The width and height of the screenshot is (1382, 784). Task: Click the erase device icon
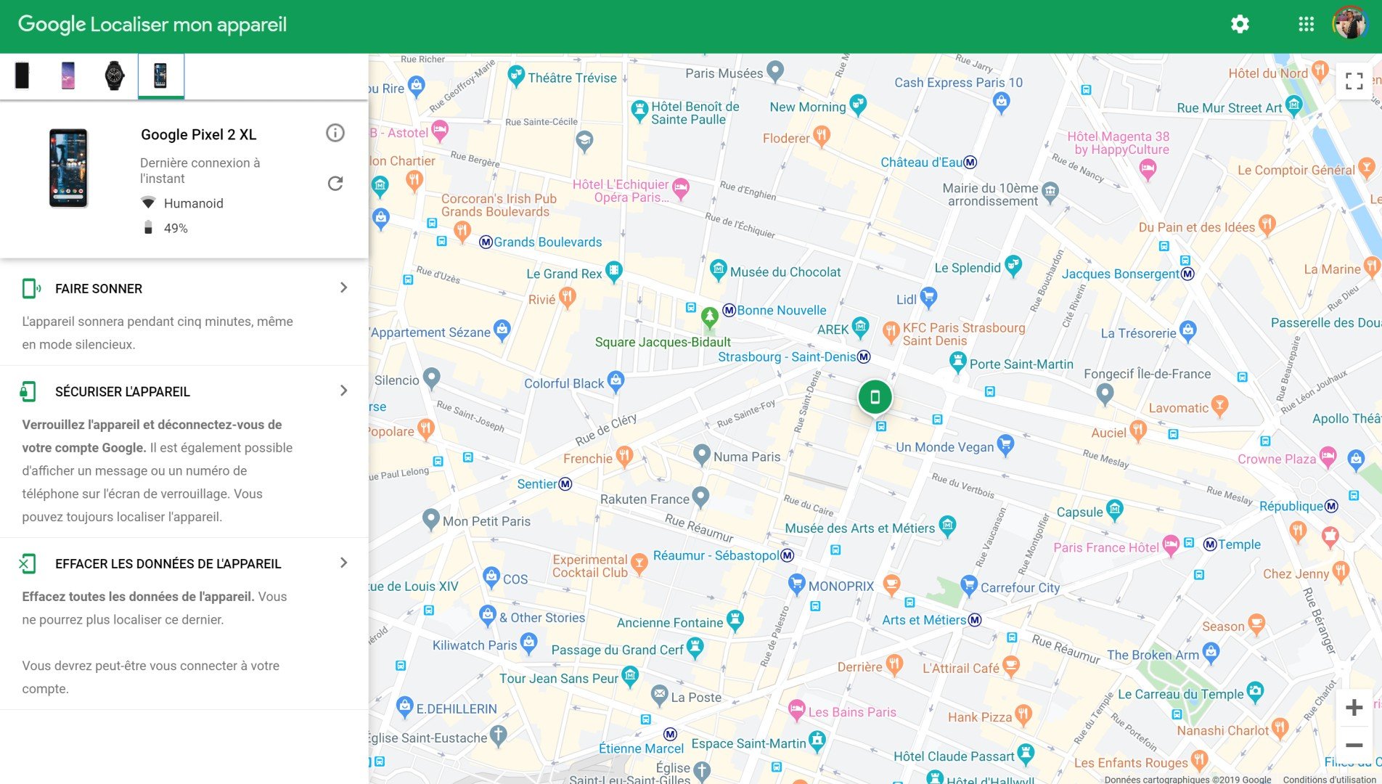click(28, 564)
